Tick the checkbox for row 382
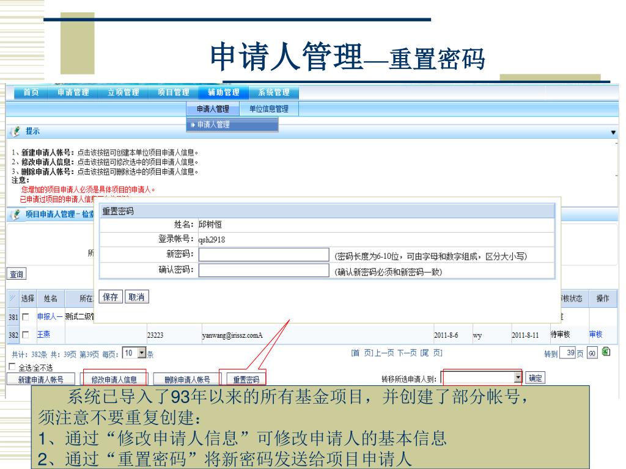 [x=26, y=335]
